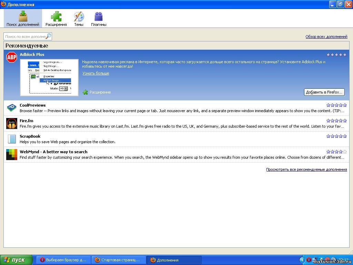Switch to the Расширения tab
The height and width of the screenshot is (265, 353).
click(56, 19)
